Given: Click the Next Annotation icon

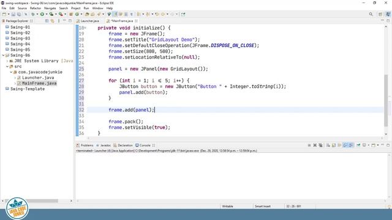Looking at the screenshot, I should [x=138, y=14].
